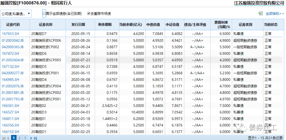Open bond code 042000365.IB

point(13,47)
